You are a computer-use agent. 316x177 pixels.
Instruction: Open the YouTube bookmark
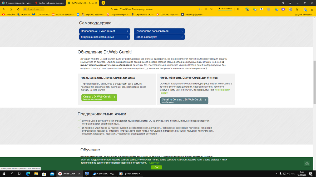[8, 14]
